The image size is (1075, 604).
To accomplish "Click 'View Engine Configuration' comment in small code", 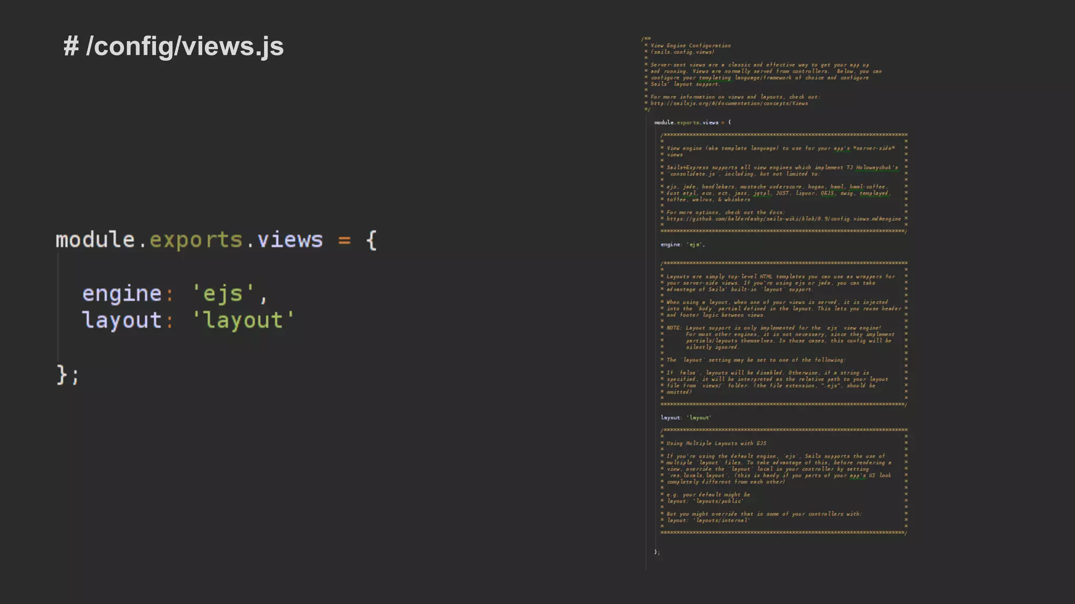I will [x=691, y=46].
